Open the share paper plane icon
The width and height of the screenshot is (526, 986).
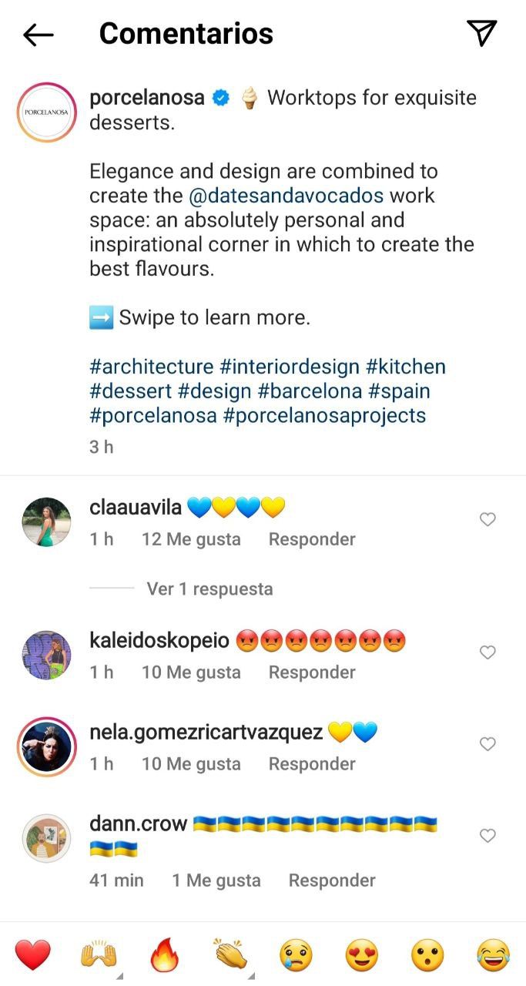(x=482, y=33)
